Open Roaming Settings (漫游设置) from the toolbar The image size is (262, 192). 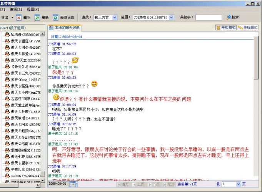point(56,17)
